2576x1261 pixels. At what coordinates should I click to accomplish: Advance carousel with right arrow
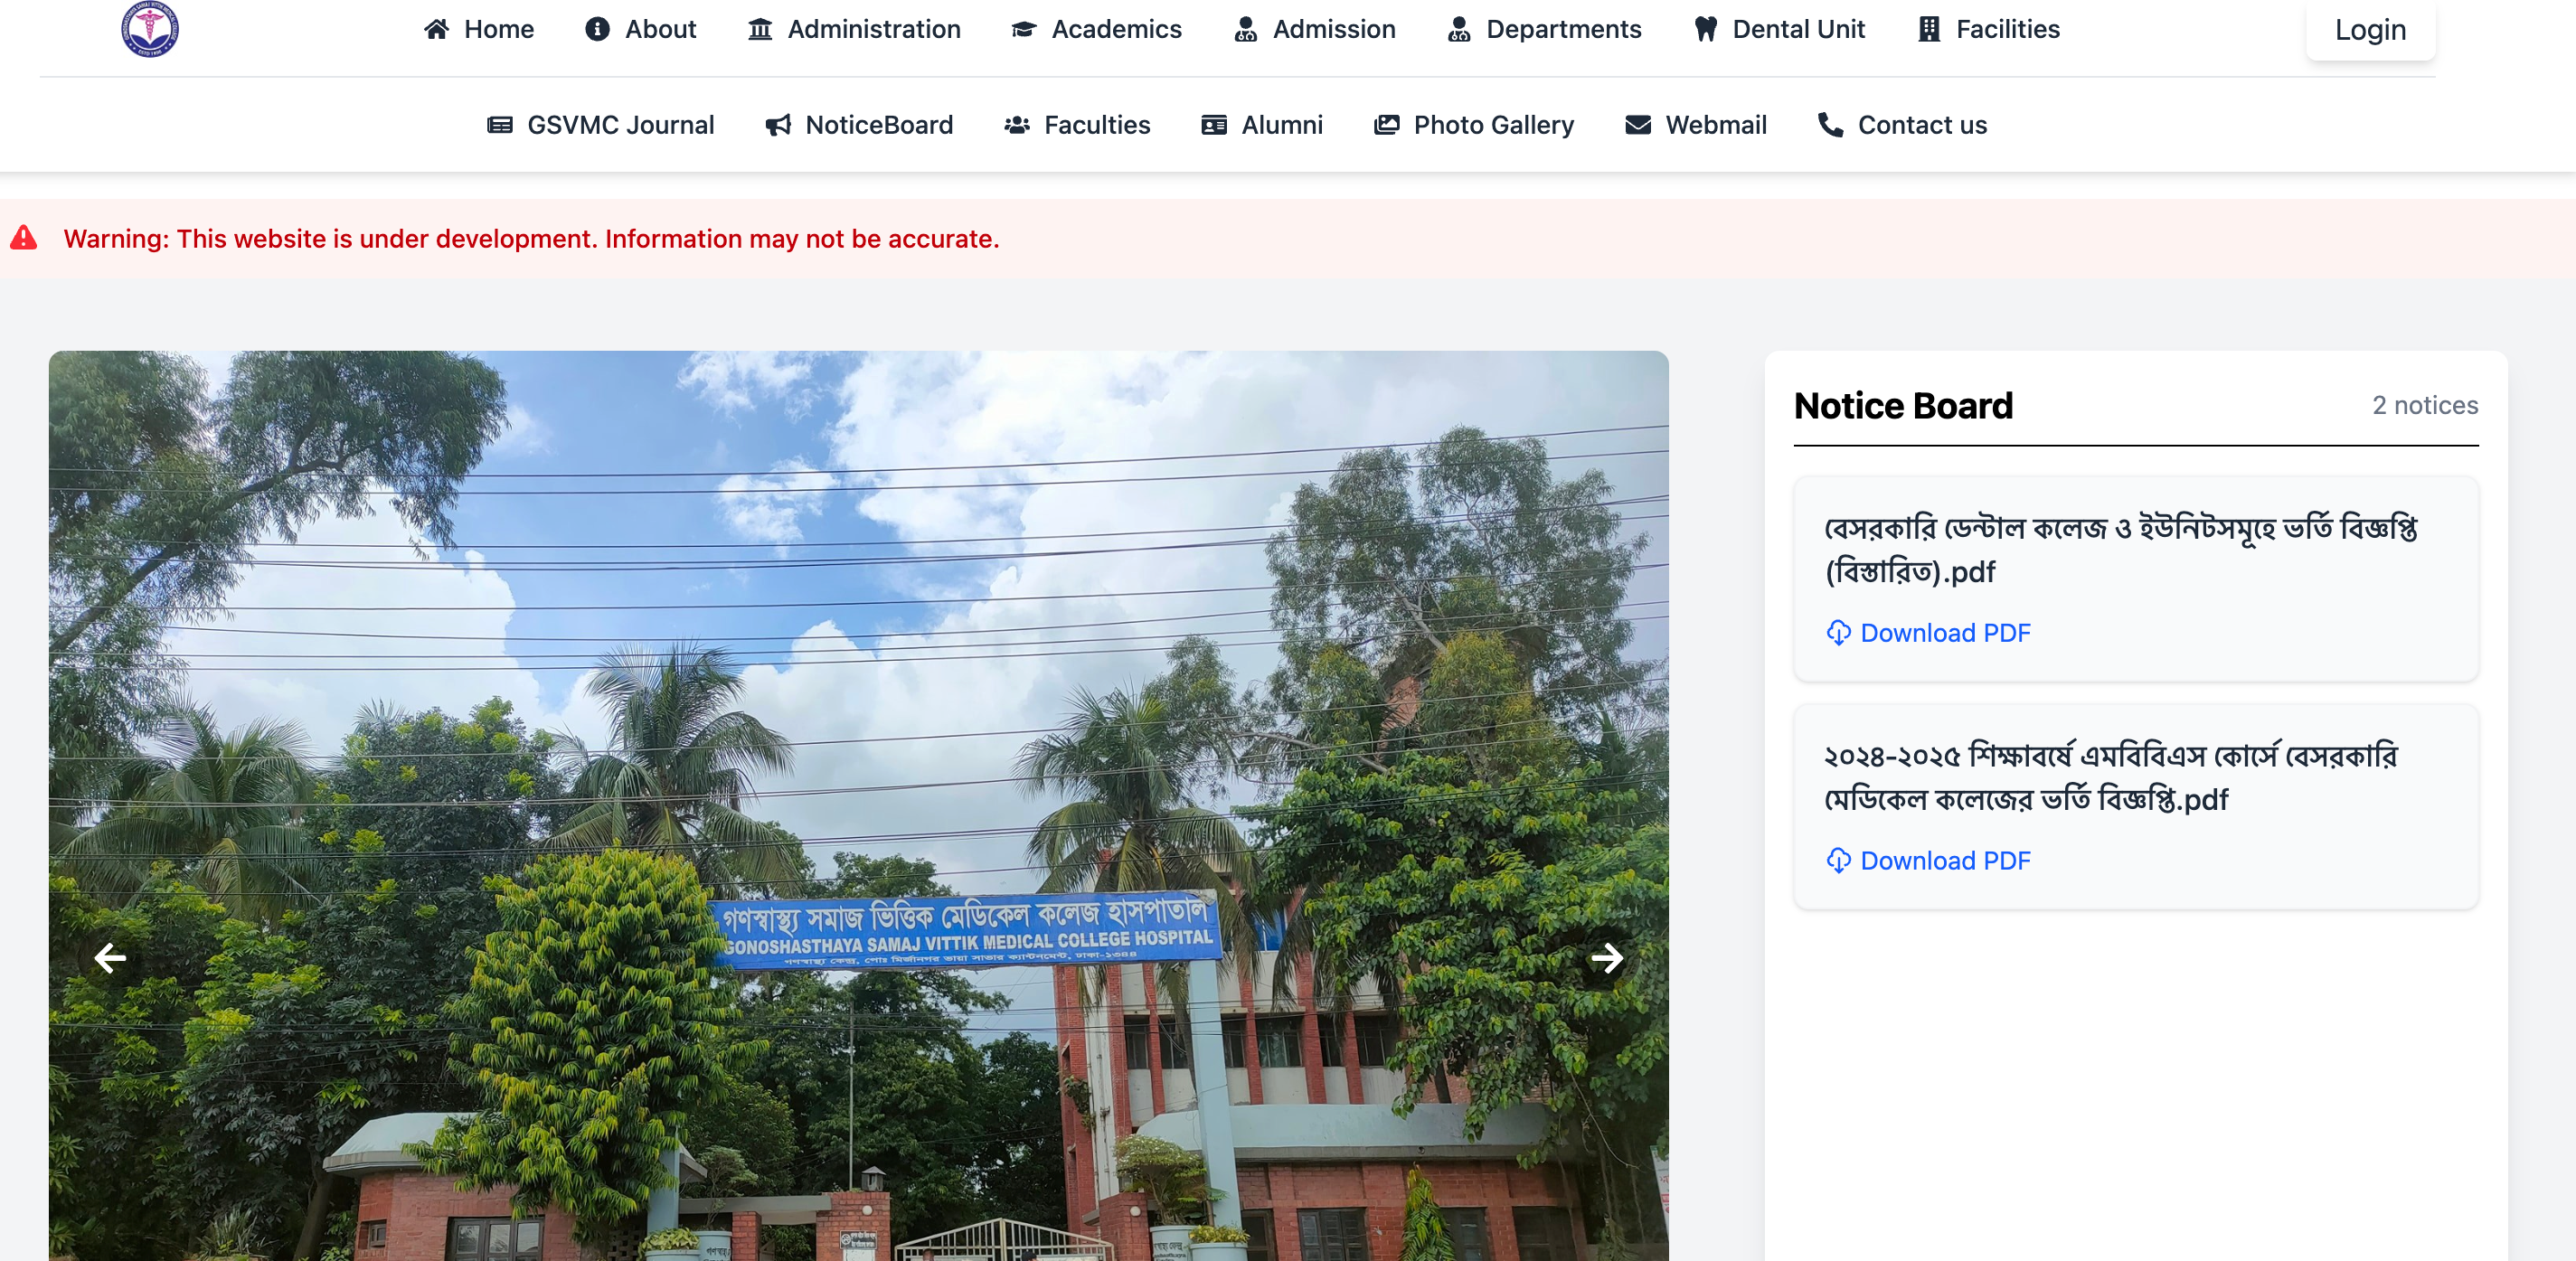pos(1608,958)
